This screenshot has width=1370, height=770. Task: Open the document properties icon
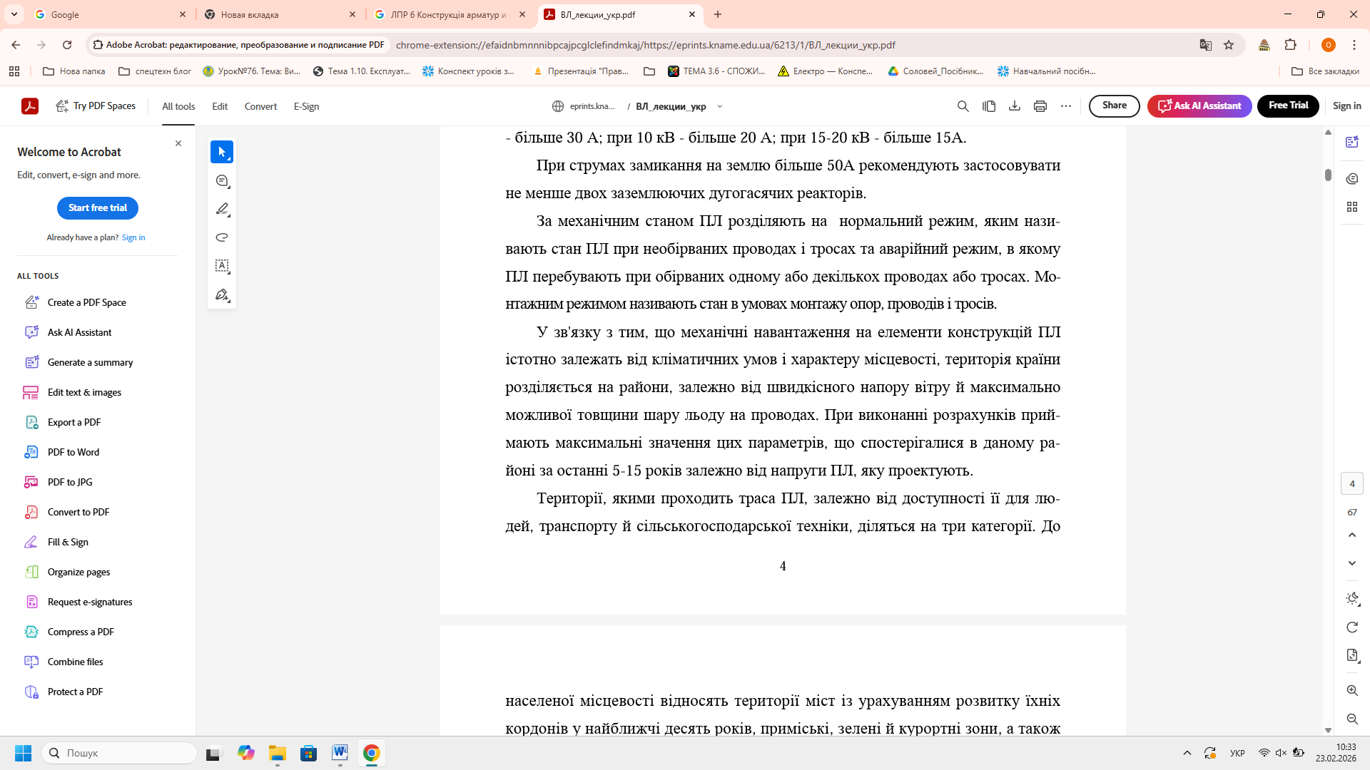pos(1352,656)
